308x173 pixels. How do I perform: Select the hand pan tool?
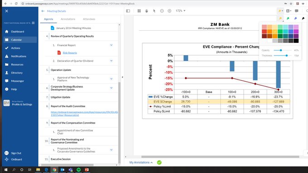[x=147, y=11]
